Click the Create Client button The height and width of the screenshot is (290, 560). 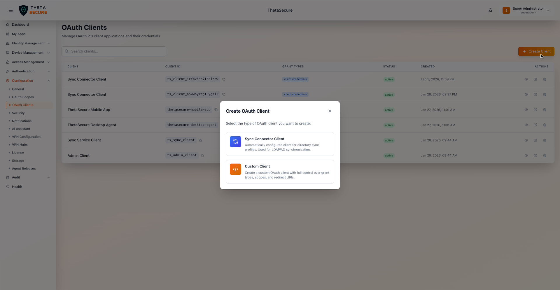point(536,51)
